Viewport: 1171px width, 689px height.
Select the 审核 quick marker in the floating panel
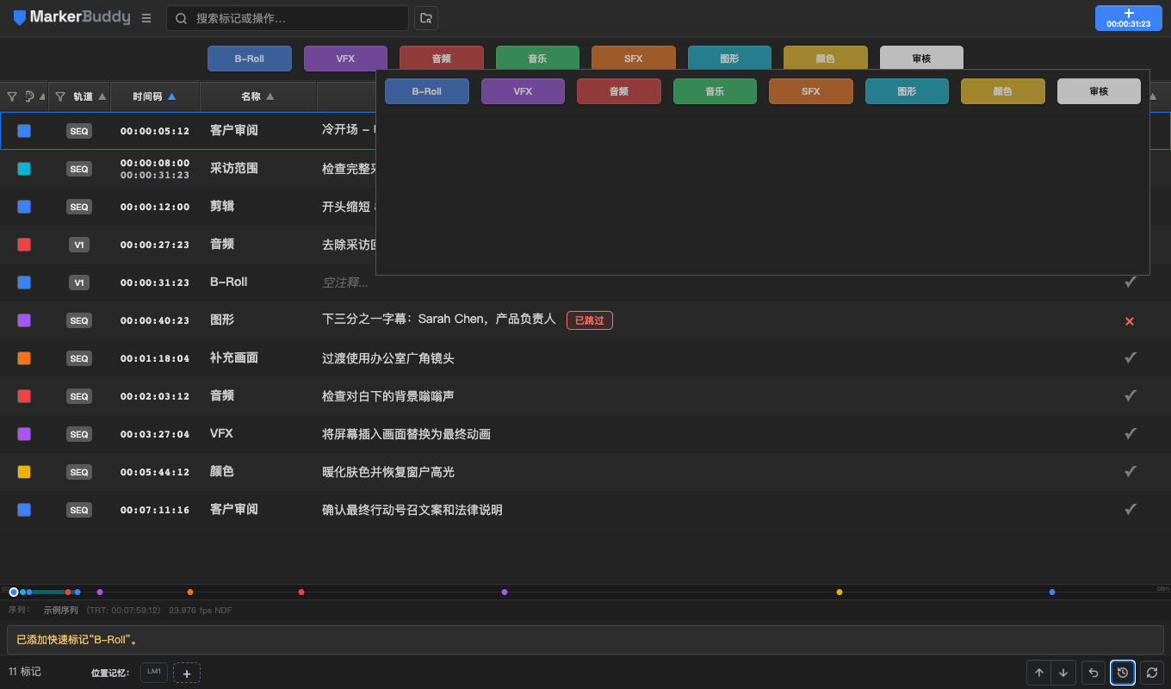click(1099, 91)
